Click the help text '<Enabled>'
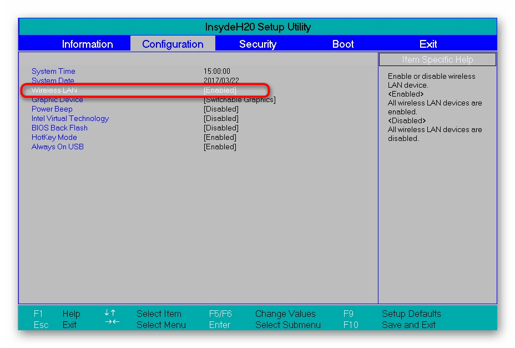The image size is (515, 348). (x=406, y=94)
